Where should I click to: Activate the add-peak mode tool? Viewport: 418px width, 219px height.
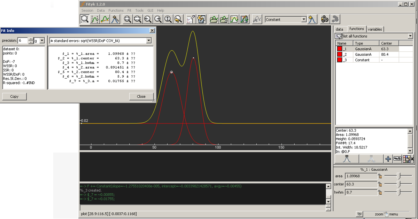pos(115,19)
